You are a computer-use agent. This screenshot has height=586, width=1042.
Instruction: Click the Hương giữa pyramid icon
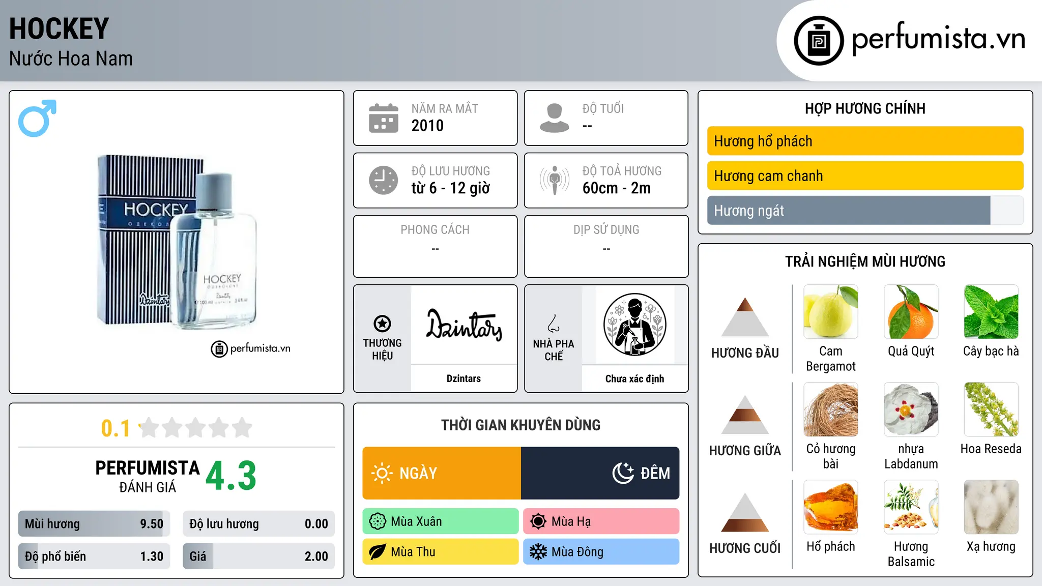point(745,415)
